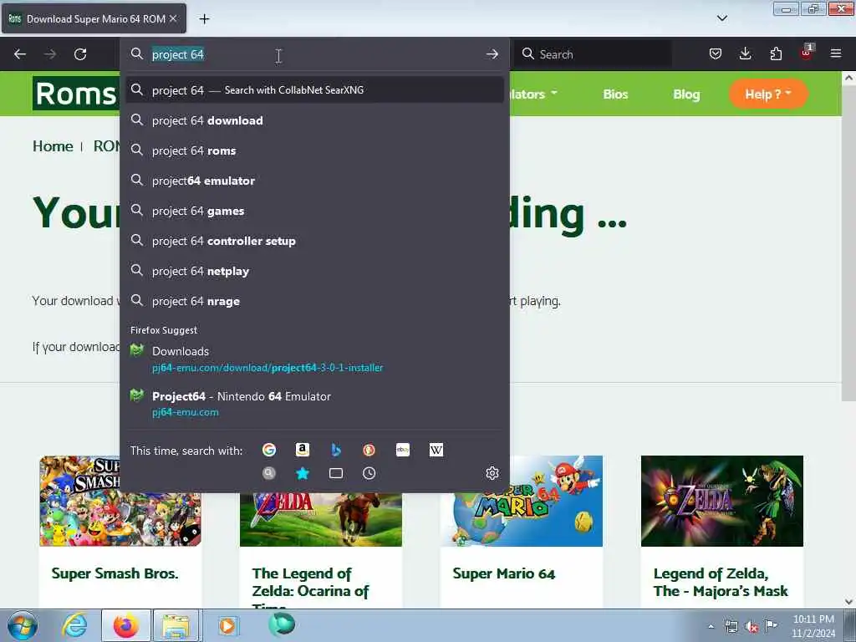Search this time with Wikipedia
Viewport: 856px width, 642px height.
[x=436, y=450]
